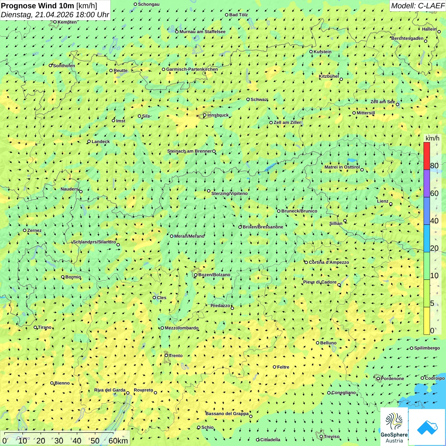Click the 'Schlanders/Silandro' label

pos(94,242)
